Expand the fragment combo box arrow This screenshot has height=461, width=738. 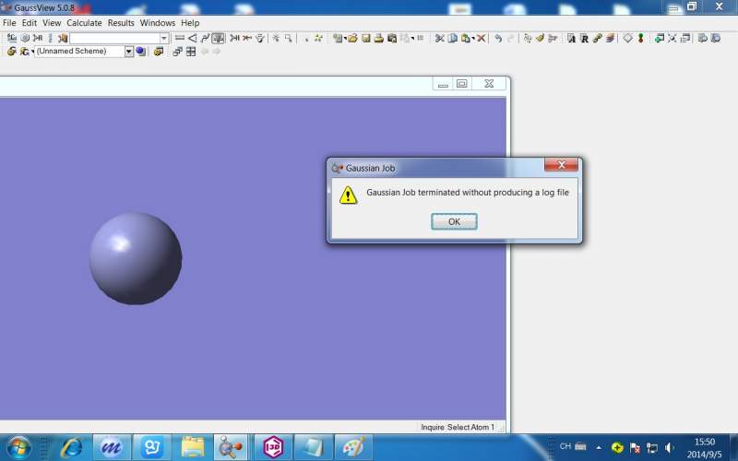coord(164,38)
